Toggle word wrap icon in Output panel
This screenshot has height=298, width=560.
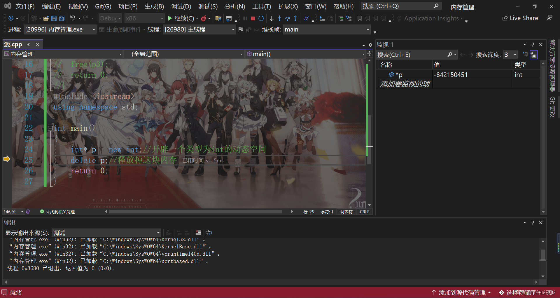pos(209,233)
